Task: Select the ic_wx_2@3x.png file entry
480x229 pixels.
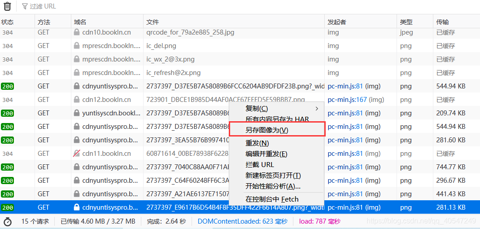Action: coord(170,59)
